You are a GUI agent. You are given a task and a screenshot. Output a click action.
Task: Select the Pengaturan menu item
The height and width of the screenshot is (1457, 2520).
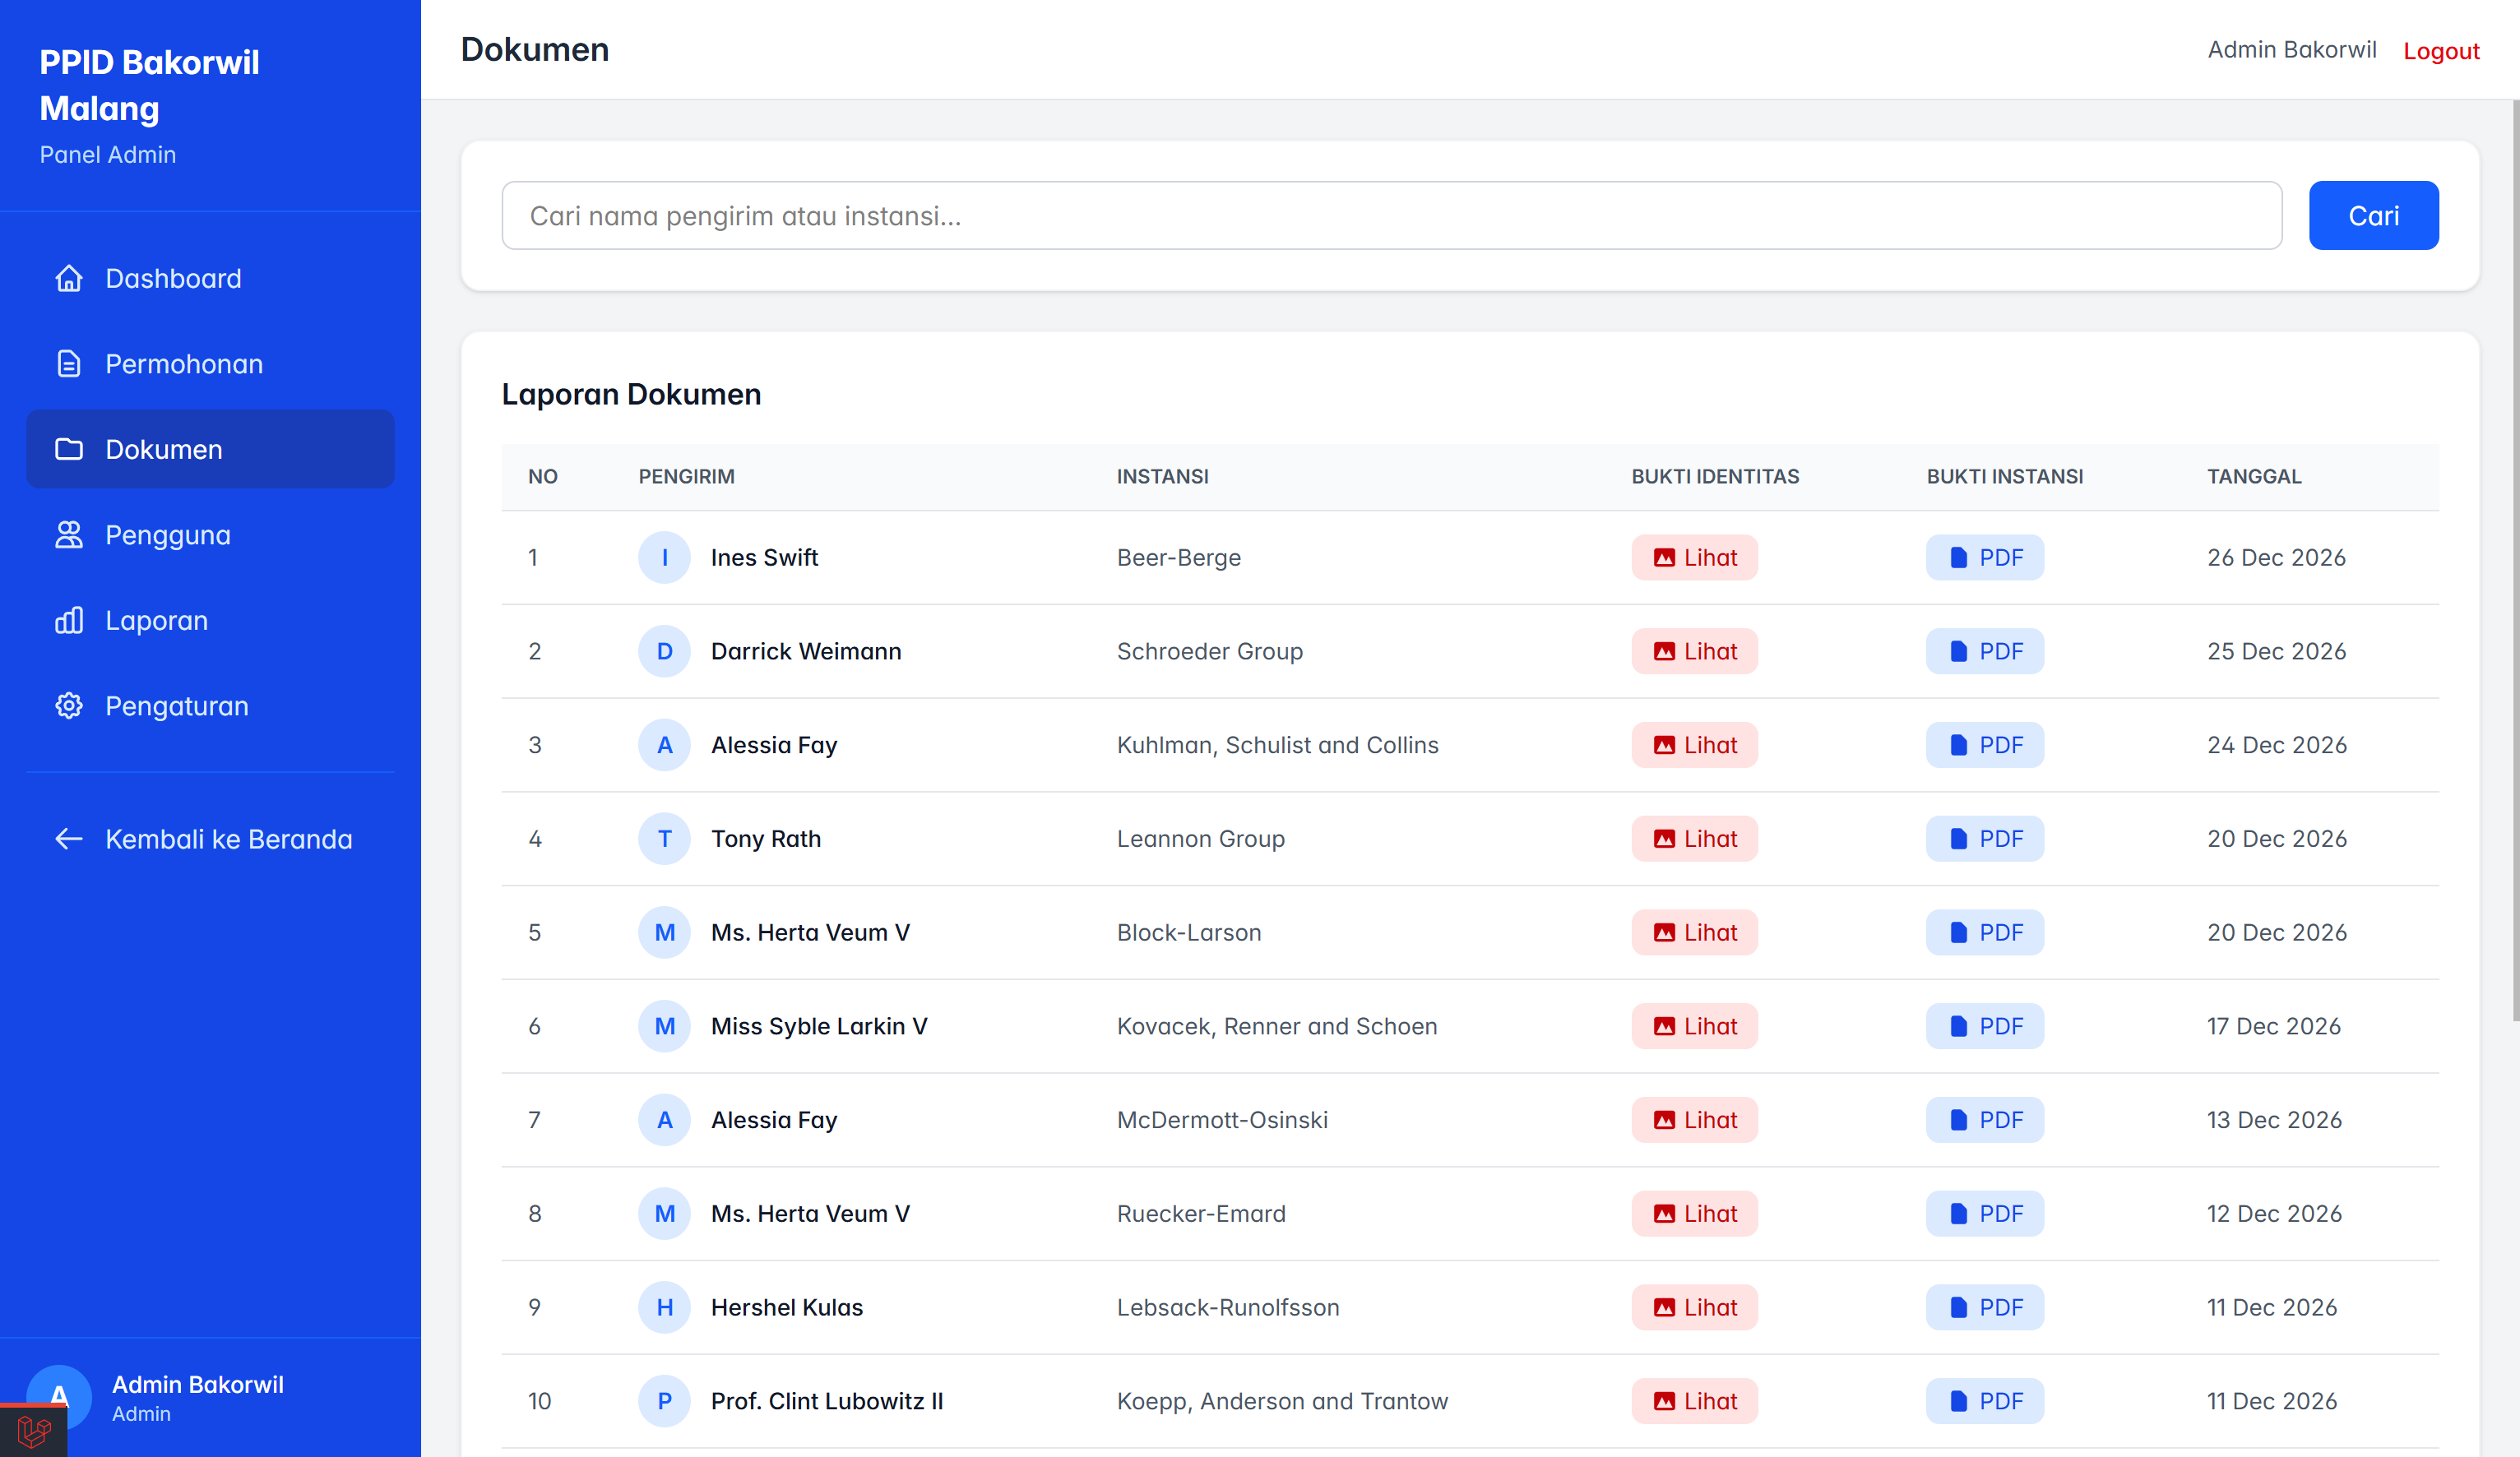[x=210, y=706]
